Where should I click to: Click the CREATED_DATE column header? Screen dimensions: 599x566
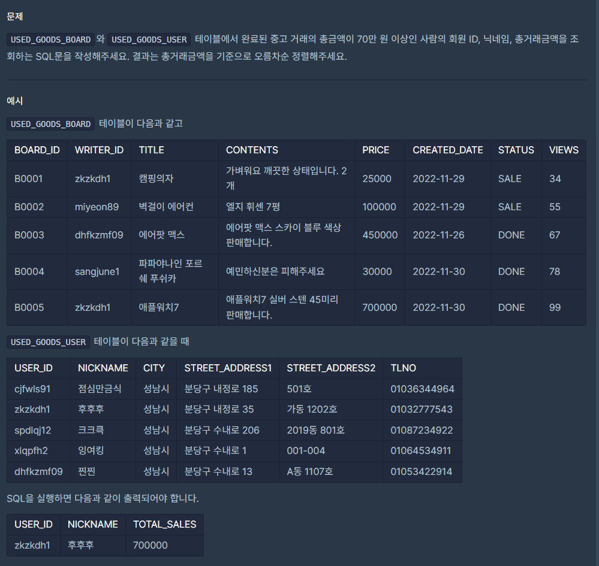tap(448, 150)
